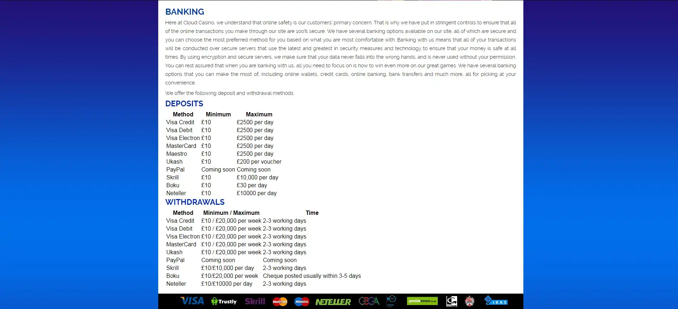This screenshot has height=309, width=678.
Task: Open the Trustly payment logo
Action: coord(224,301)
